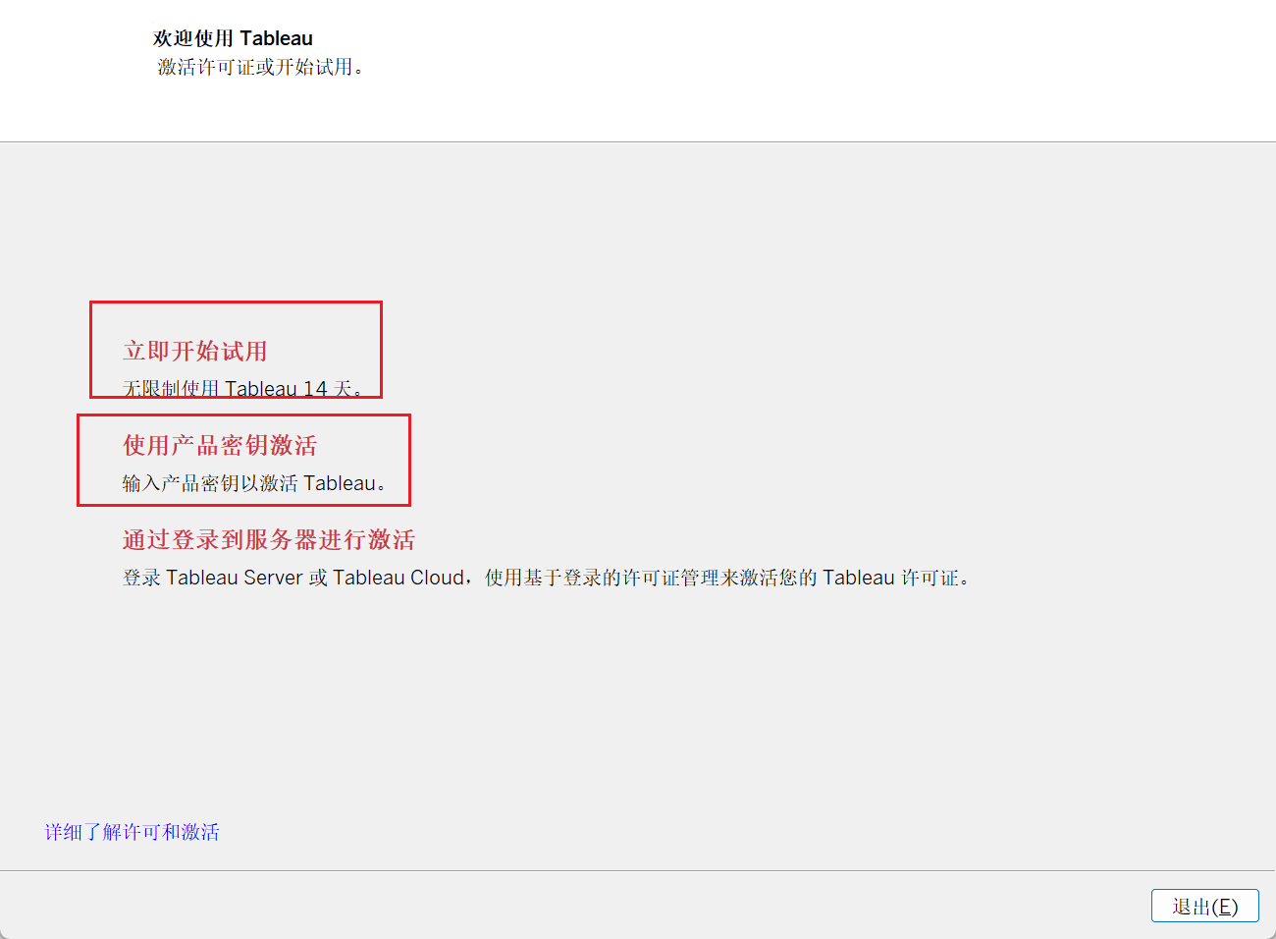Click the 无限制使用 Tableau 14 天 text

point(243,388)
